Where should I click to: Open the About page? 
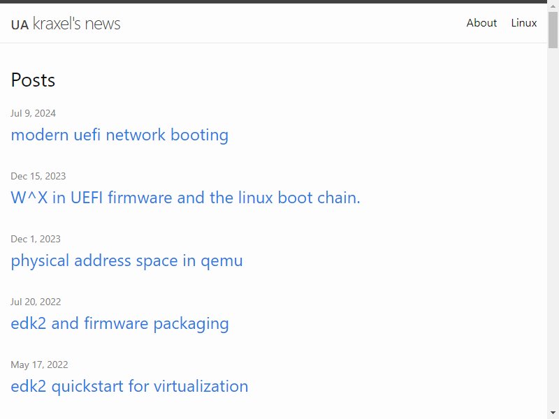click(x=481, y=23)
